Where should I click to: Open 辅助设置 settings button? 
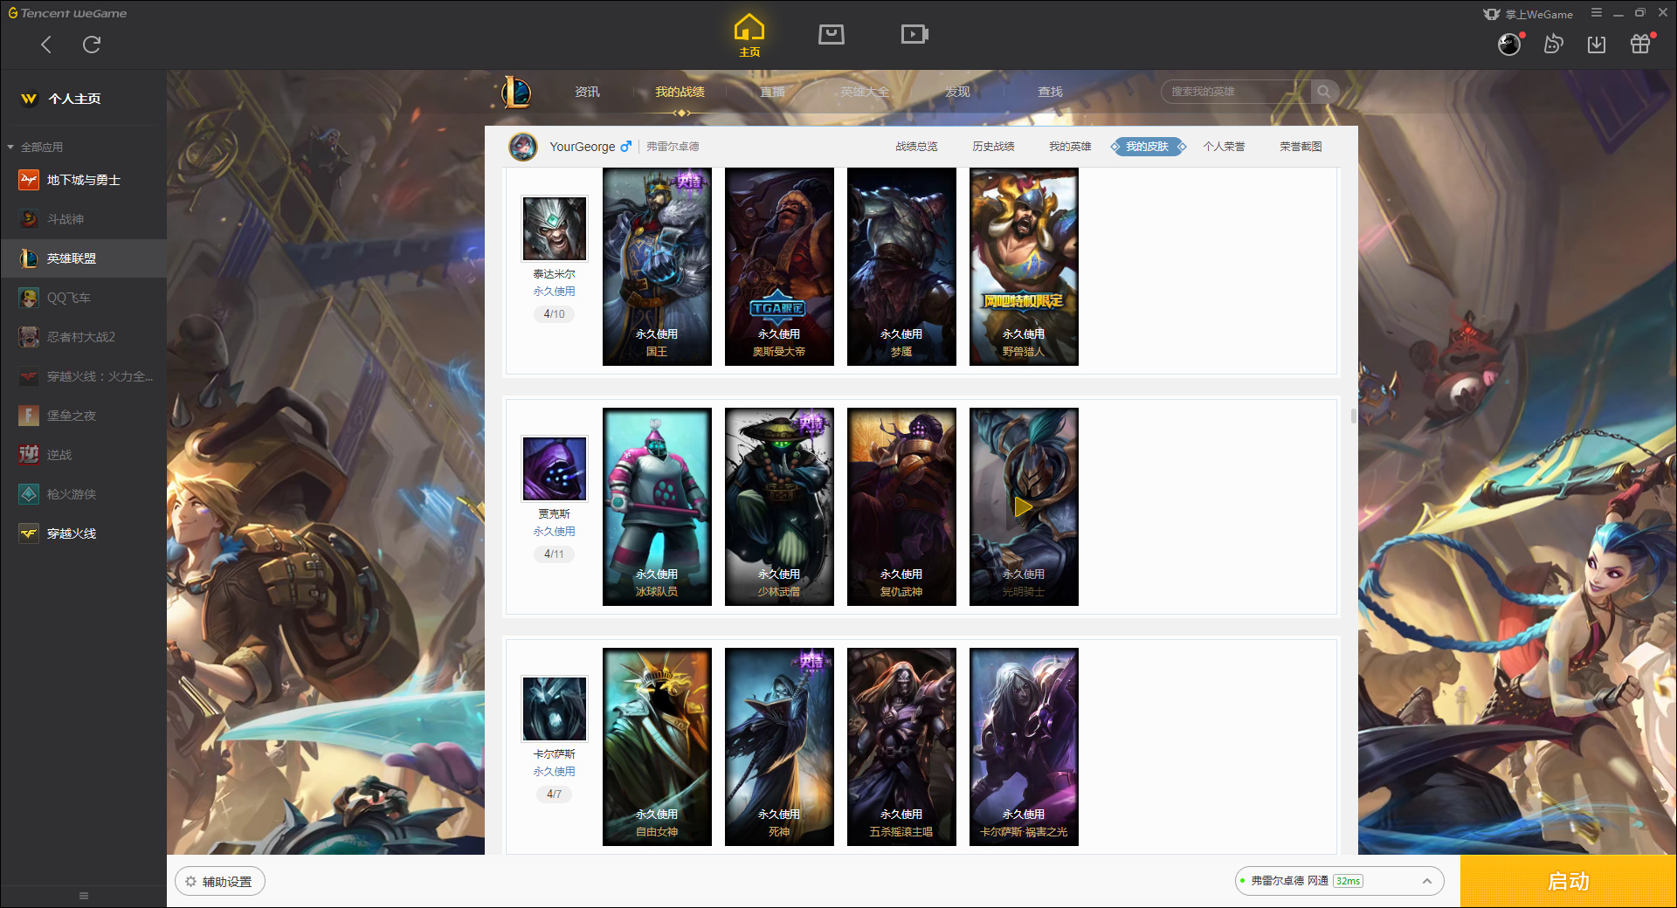219,882
